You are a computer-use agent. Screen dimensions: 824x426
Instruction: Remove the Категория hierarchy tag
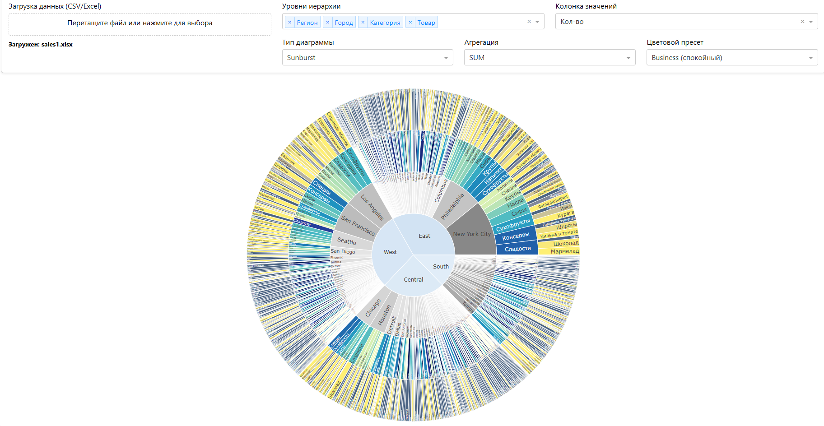pos(363,22)
